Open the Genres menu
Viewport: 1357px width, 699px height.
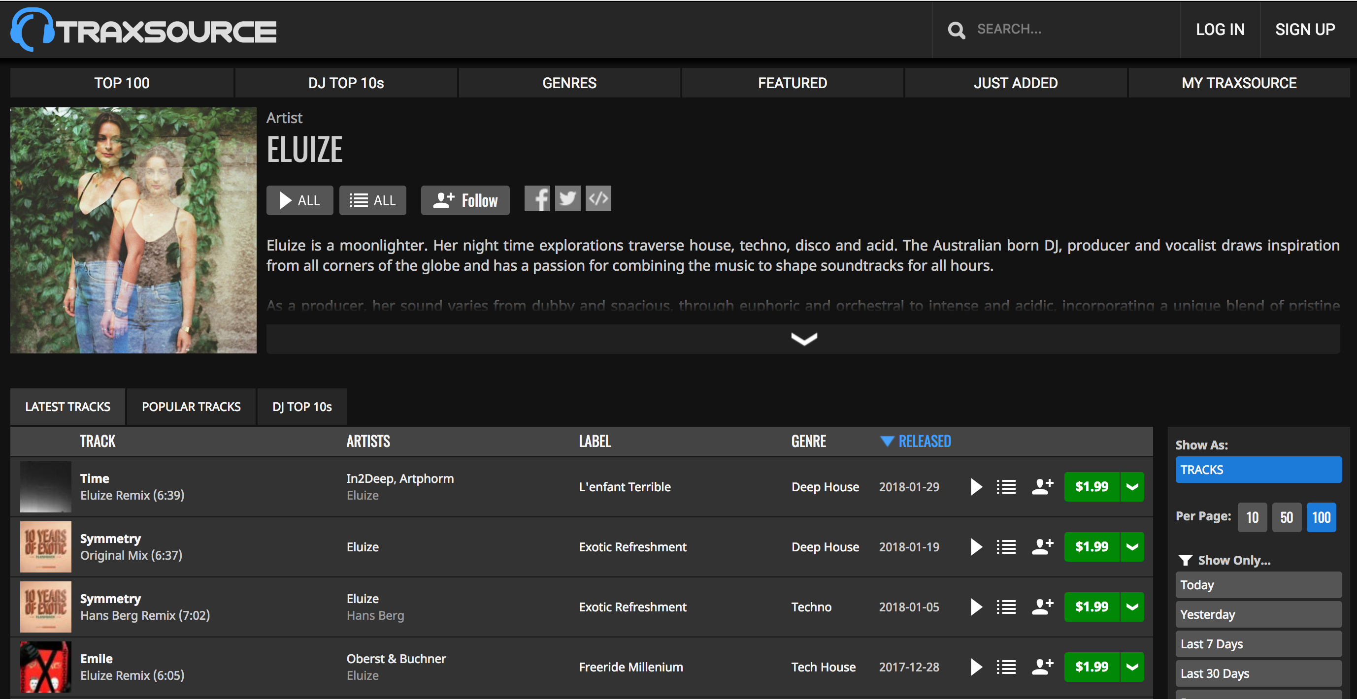click(x=569, y=83)
